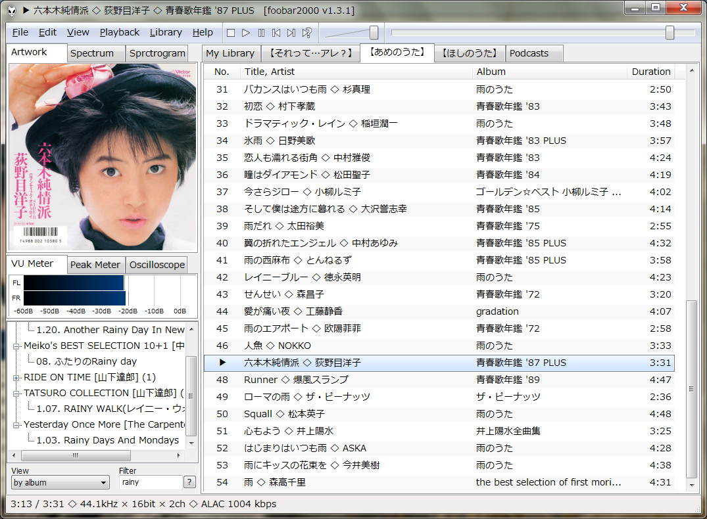The height and width of the screenshot is (519, 707).
Task: Collapse the Yesterday Once More tree node
Action: (x=16, y=425)
